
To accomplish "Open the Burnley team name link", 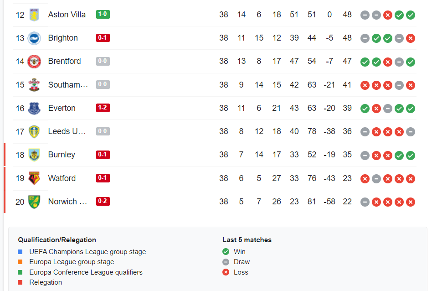I will [x=62, y=155].
